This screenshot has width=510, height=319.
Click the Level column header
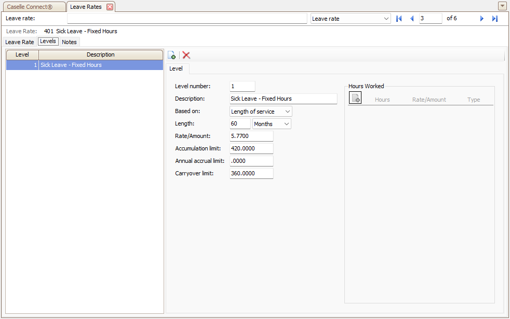22,54
